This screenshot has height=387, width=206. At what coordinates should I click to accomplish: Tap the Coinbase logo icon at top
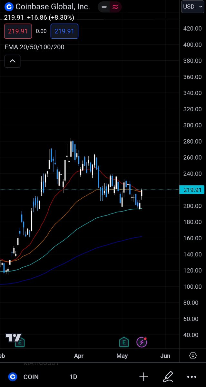coord(9,6)
